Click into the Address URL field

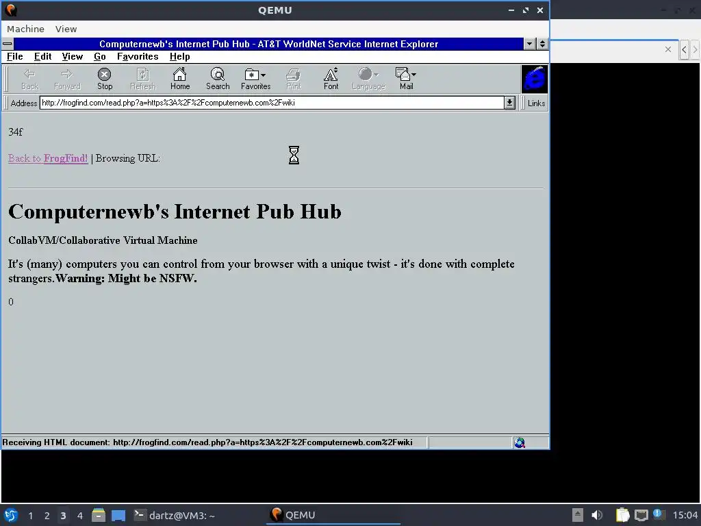pyautogui.click(x=272, y=103)
